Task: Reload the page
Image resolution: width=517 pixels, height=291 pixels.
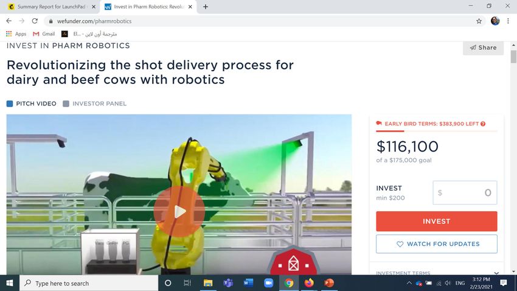Action: (36, 21)
